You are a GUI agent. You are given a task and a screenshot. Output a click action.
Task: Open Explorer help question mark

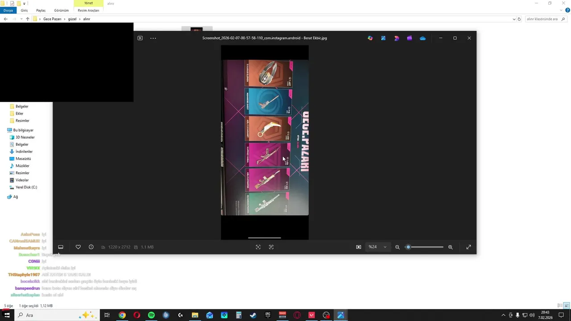pyautogui.click(x=568, y=10)
